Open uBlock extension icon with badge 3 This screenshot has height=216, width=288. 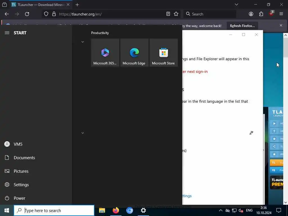point(271,14)
